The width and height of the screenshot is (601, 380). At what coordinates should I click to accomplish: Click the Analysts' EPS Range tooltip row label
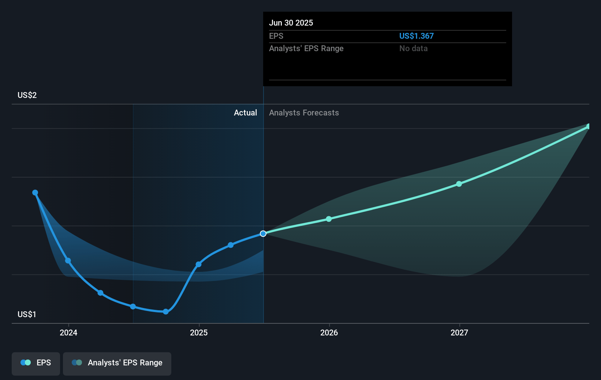click(x=306, y=48)
